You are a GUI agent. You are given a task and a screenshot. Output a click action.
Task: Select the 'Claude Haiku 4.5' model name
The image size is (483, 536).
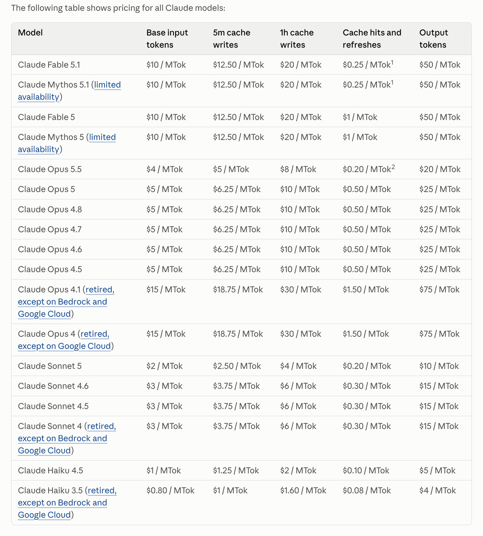tap(50, 471)
